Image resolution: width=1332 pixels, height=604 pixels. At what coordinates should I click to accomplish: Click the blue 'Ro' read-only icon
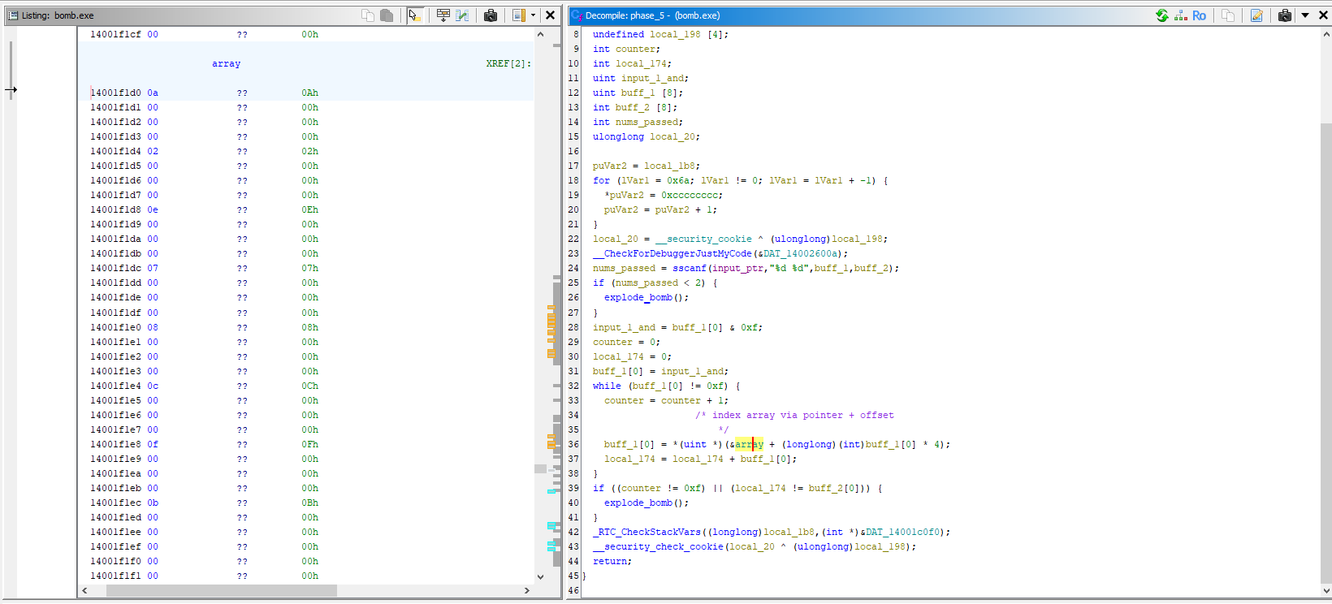click(x=1199, y=15)
